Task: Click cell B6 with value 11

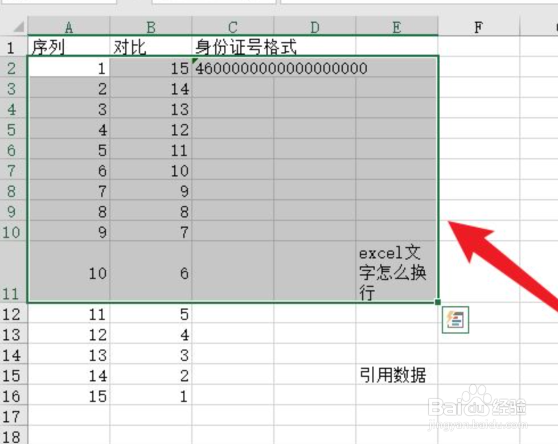Action: (x=151, y=150)
